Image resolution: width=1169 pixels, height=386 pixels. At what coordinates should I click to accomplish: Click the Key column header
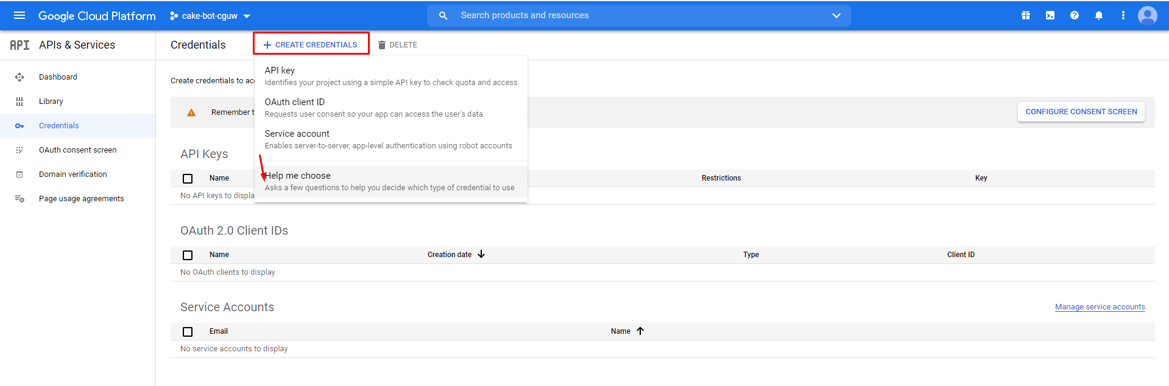(981, 178)
